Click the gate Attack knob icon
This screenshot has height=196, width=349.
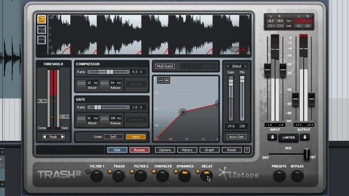coord(81,120)
